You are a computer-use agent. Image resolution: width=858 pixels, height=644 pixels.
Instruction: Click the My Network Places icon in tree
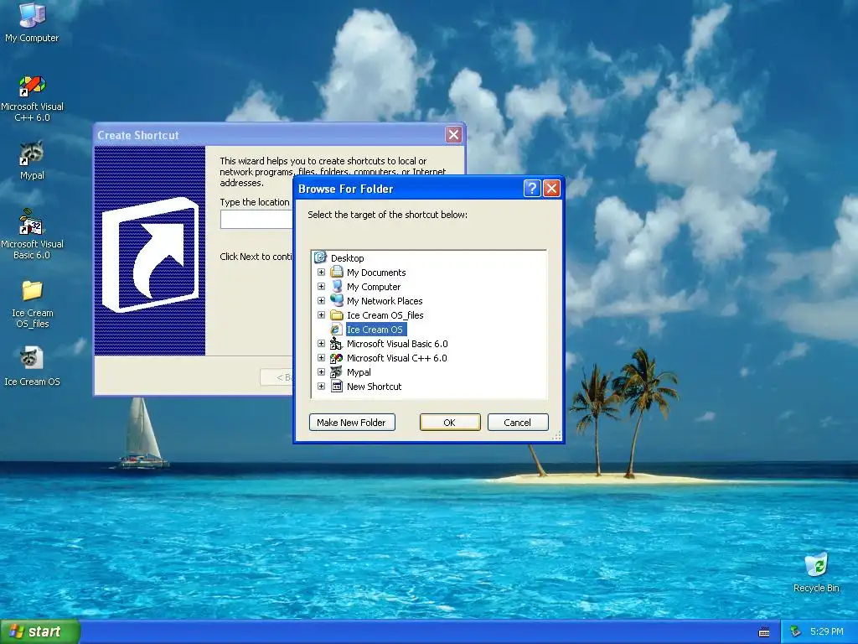(x=337, y=301)
